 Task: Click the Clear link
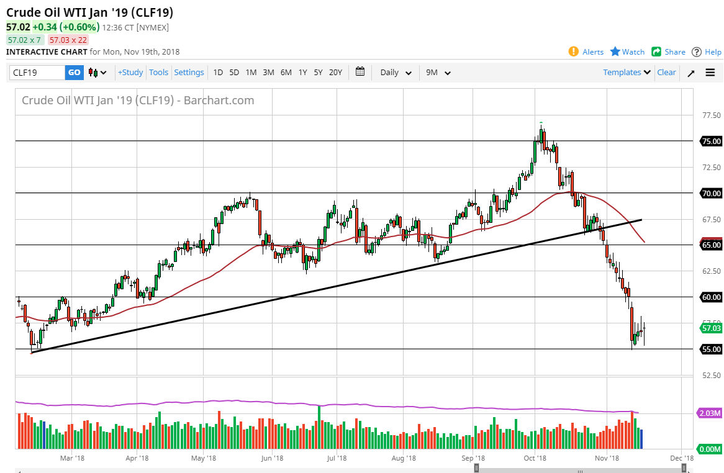666,72
